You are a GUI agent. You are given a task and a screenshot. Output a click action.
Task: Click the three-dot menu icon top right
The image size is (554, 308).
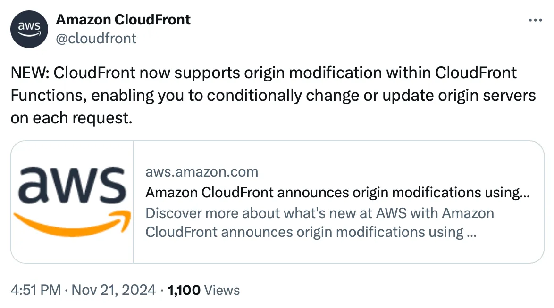point(536,20)
